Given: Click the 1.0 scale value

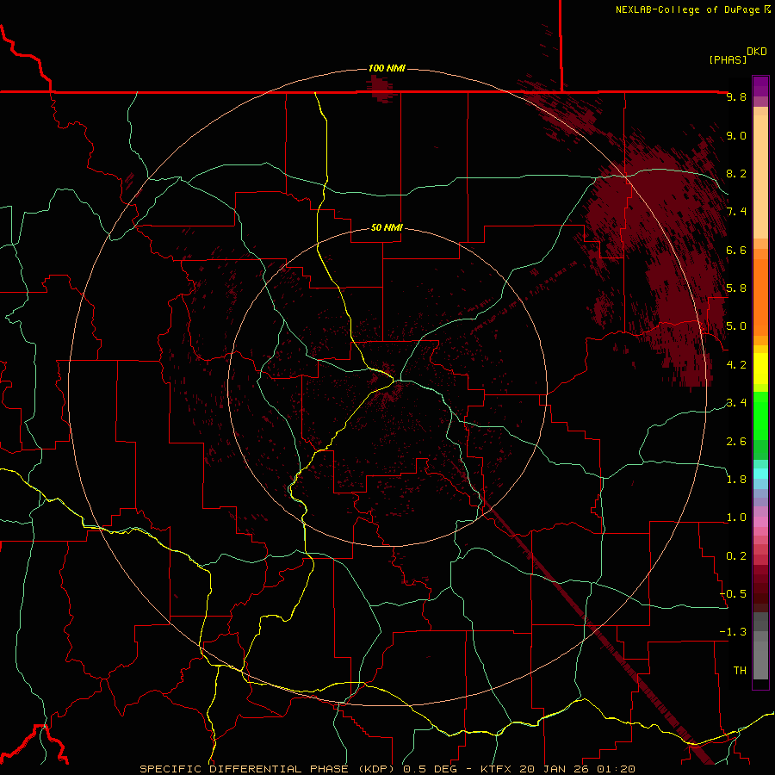Looking at the screenshot, I should point(736,517).
